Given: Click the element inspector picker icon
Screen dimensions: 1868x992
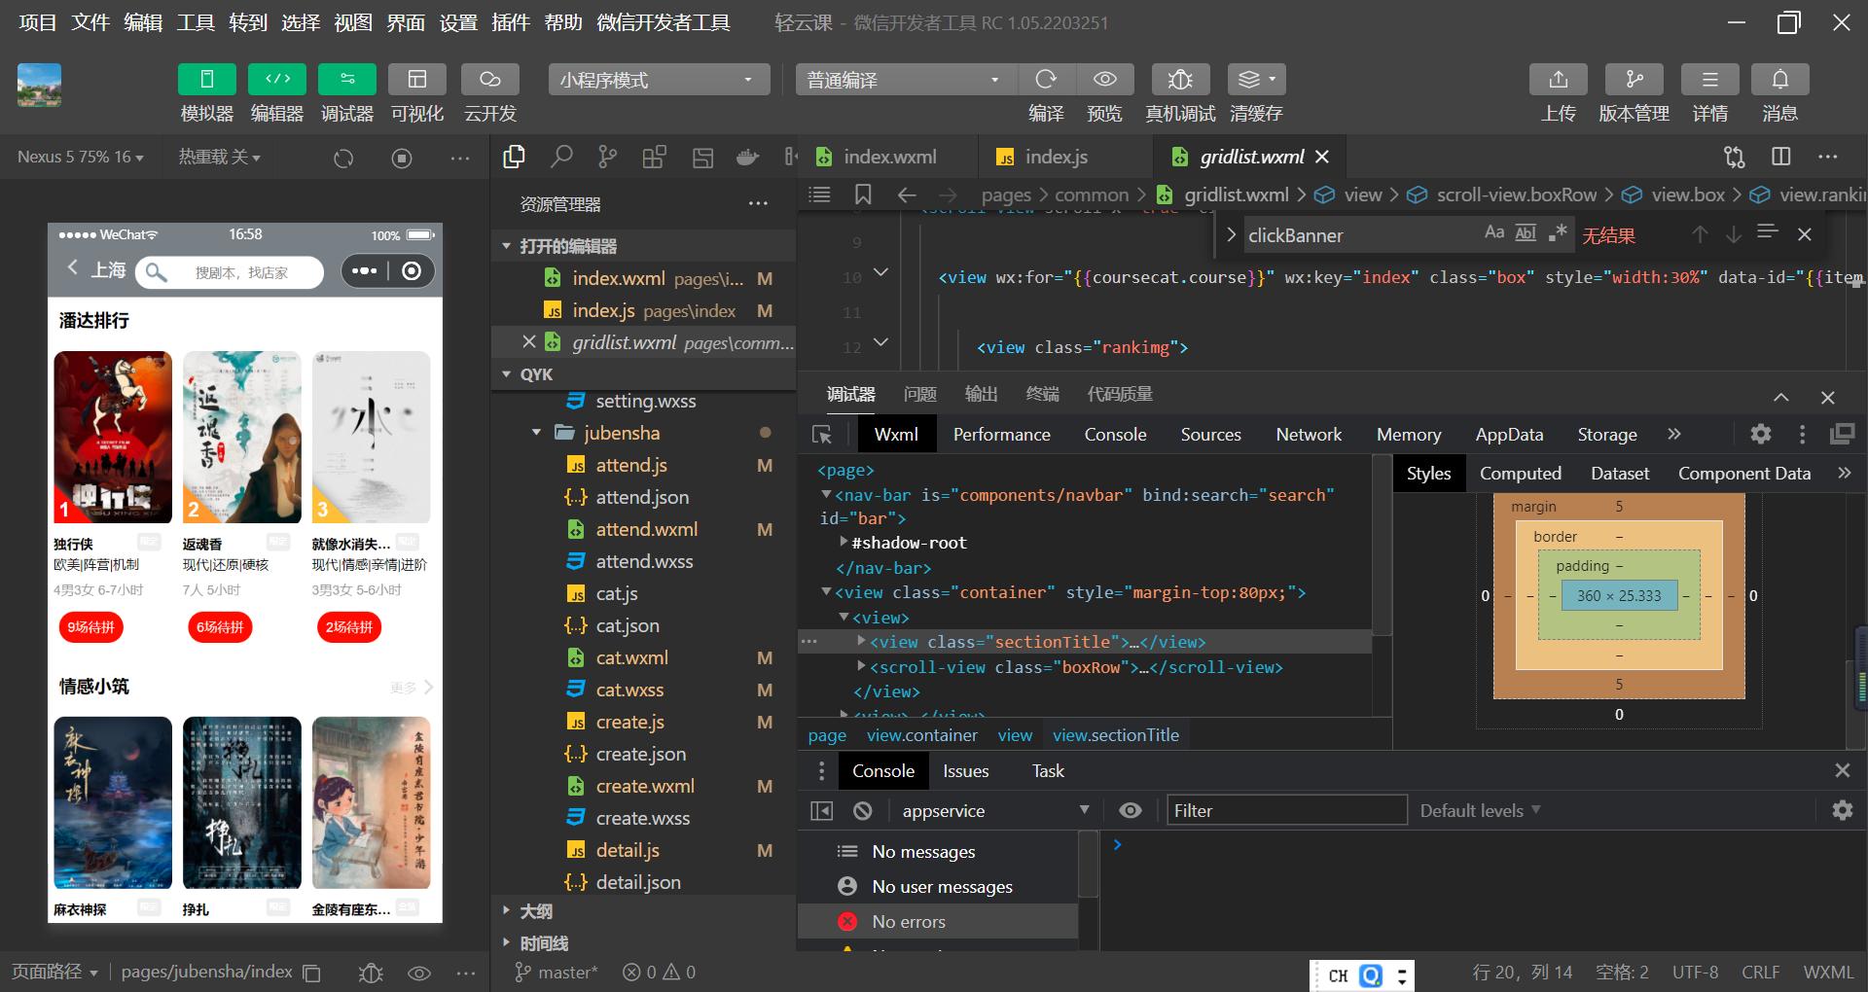Looking at the screenshot, I should tap(822, 435).
